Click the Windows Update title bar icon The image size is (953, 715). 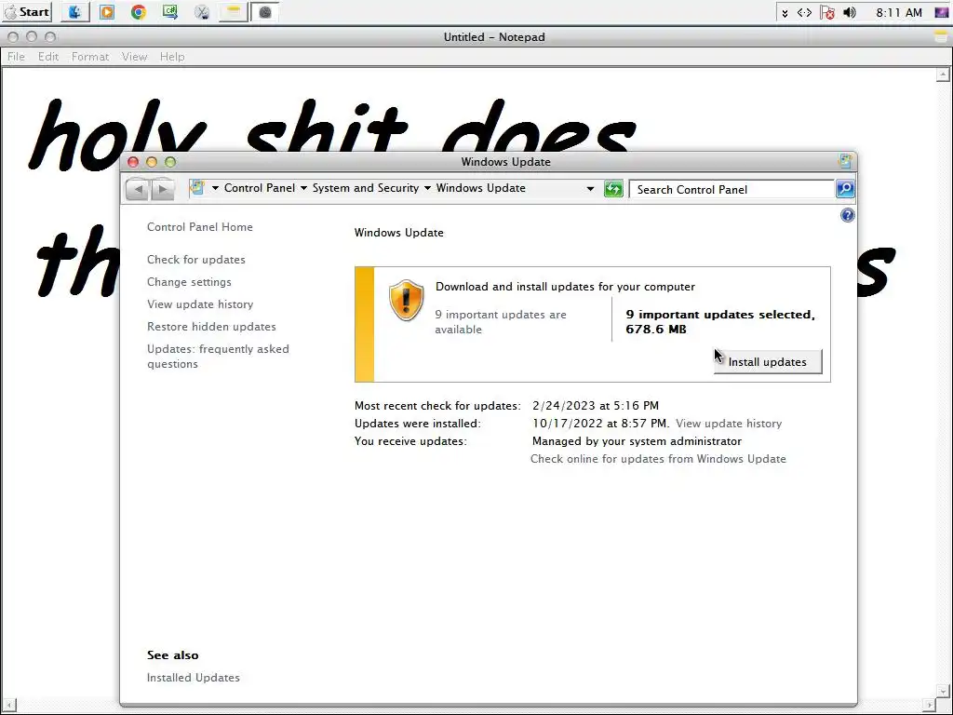(x=845, y=161)
